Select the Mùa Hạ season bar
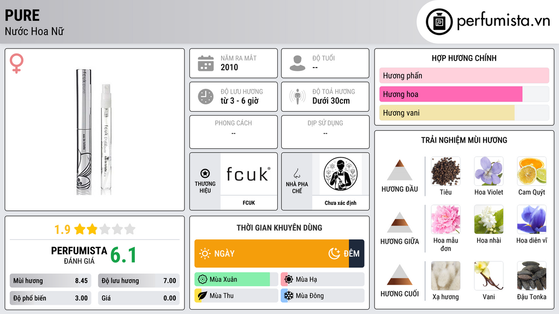Screen dimensions: 559x314 tap(323, 280)
